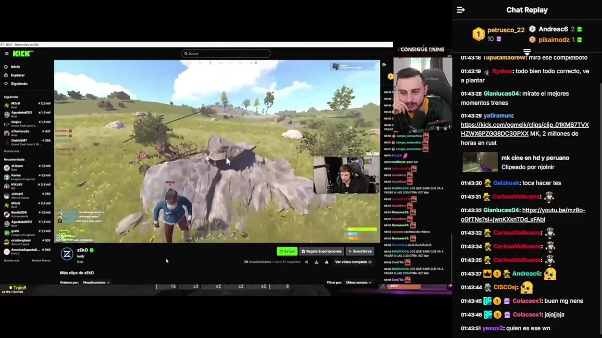602x338 pixels.
Task: Open Ver video completo link
Action: [x=353, y=262]
